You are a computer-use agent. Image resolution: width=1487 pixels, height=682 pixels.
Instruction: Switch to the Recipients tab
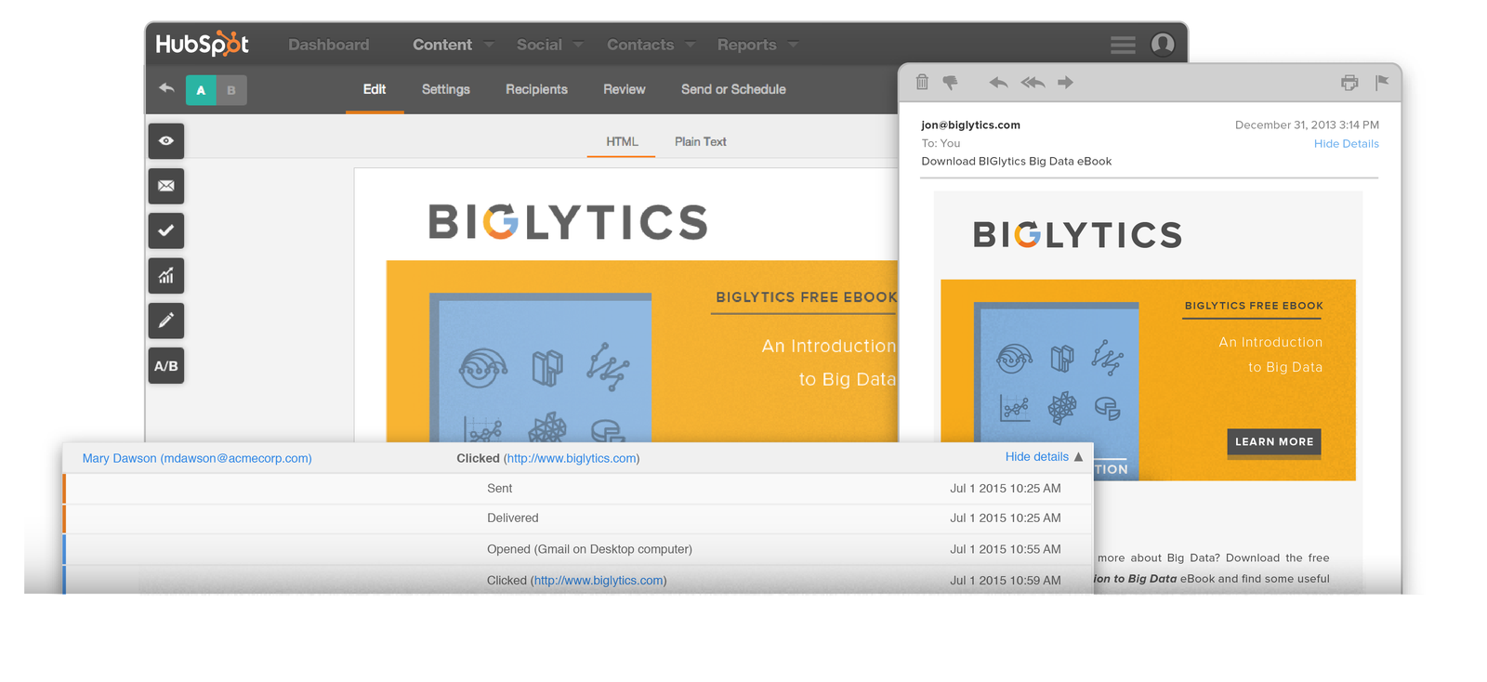(536, 89)
